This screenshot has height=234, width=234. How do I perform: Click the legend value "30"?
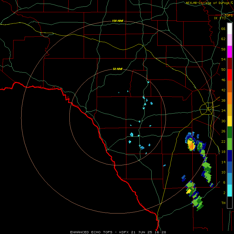223,121
